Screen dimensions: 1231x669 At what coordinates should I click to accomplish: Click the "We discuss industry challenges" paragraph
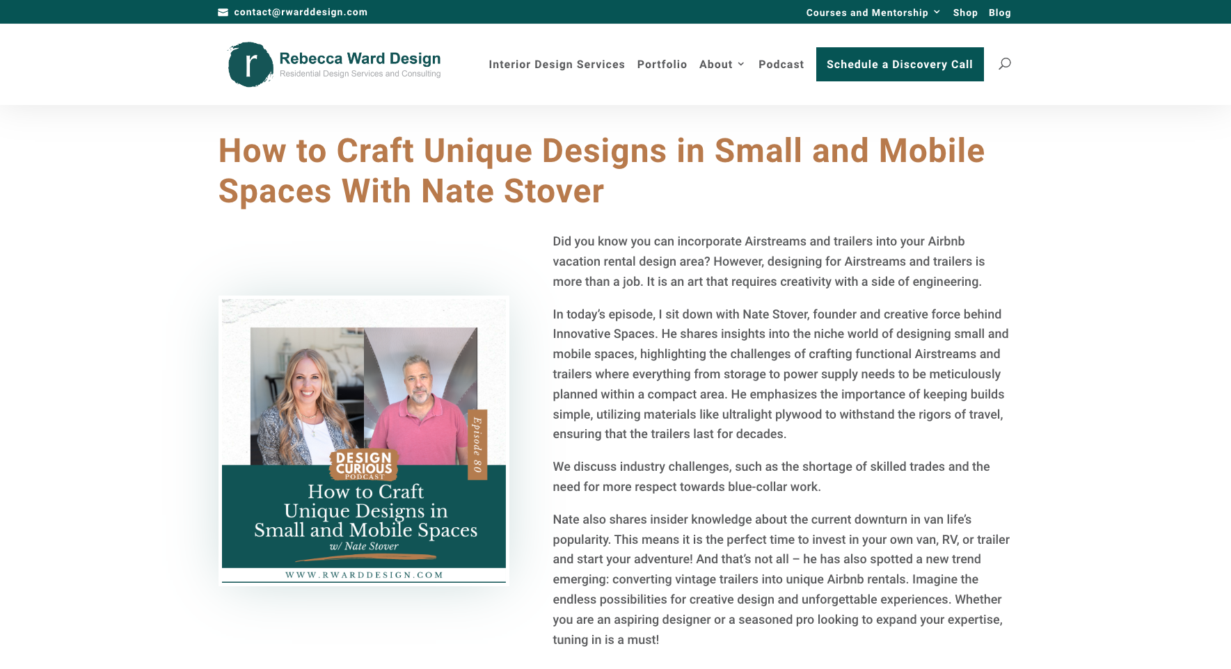pyautogui.click(x=771, y=476)
